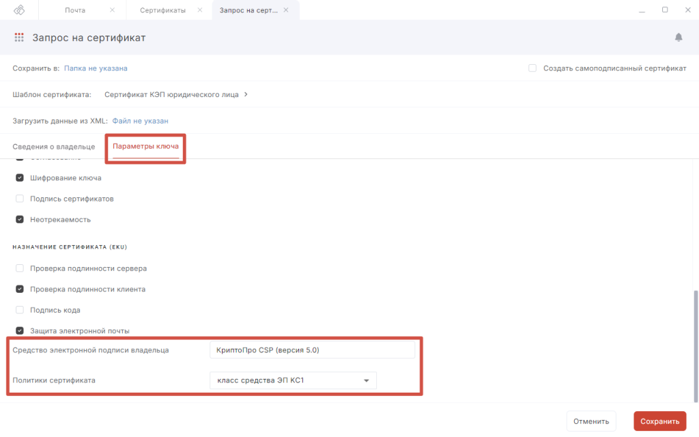The width and height of the screenshot is (699, 437).
Task: Open the red grid menu icon
Action: [18, 38]
